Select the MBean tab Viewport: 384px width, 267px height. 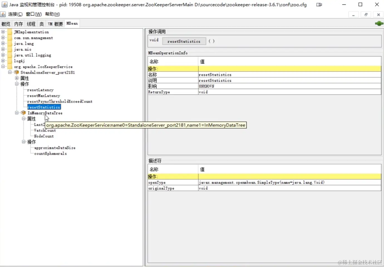click(x=72, y=24)
